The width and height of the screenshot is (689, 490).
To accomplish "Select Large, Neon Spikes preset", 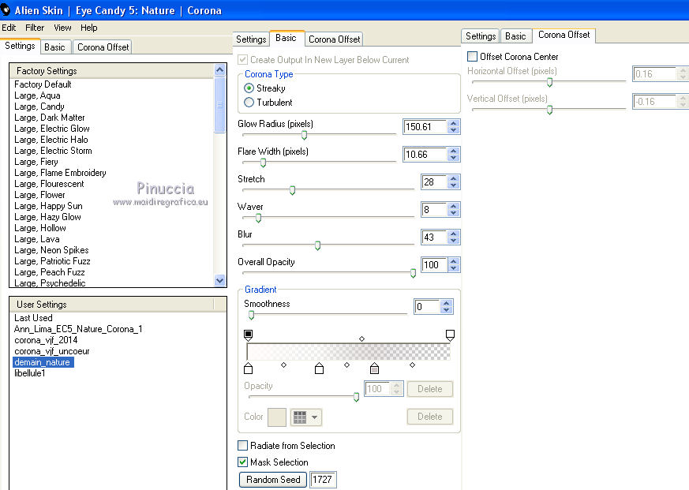I will (51, 250).
